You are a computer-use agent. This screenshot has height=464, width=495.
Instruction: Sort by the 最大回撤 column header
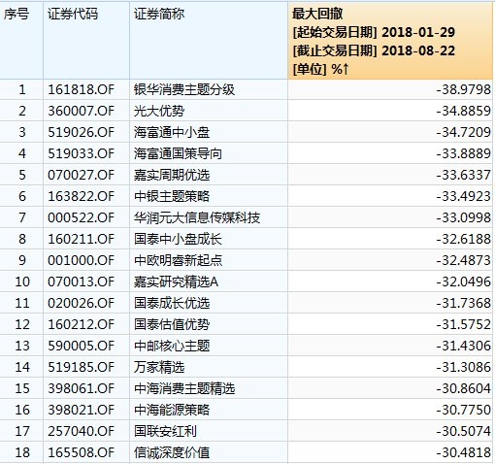(x=390, y=41)
